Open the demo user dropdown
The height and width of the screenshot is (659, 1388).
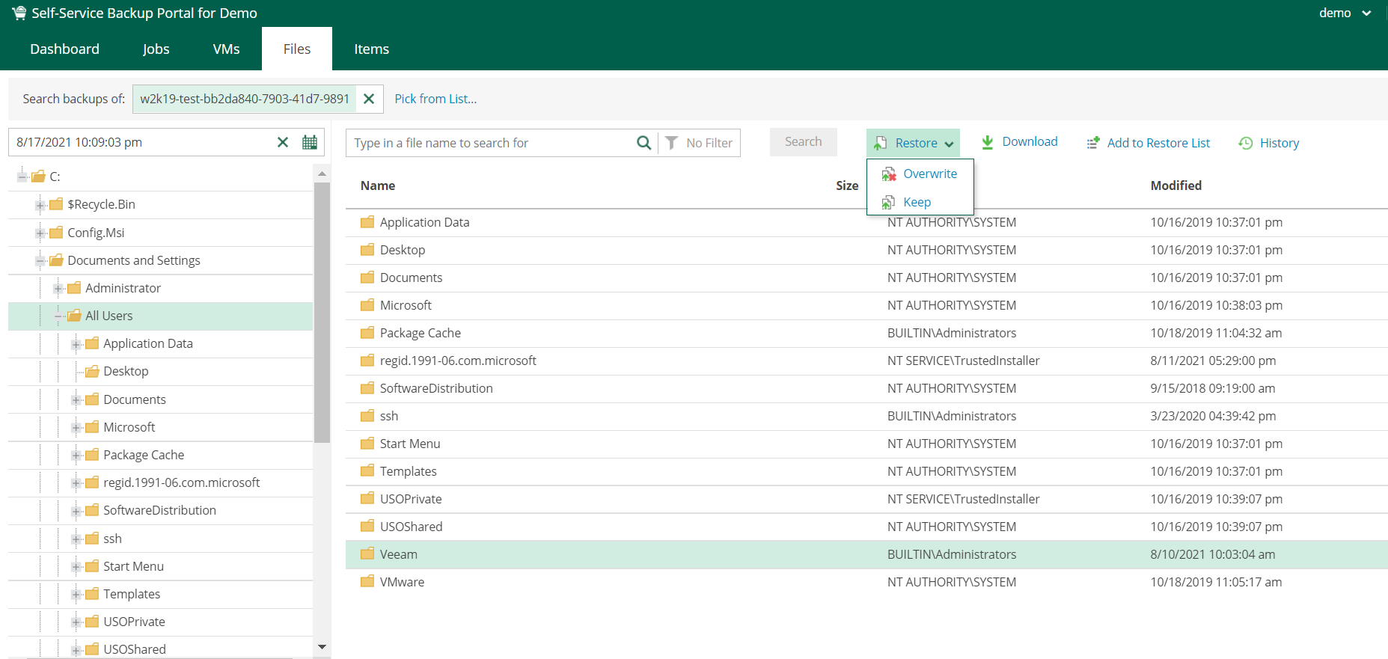click(x=1345, y=13)
